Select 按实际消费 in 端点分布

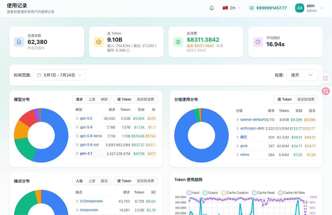pos(146,181)
